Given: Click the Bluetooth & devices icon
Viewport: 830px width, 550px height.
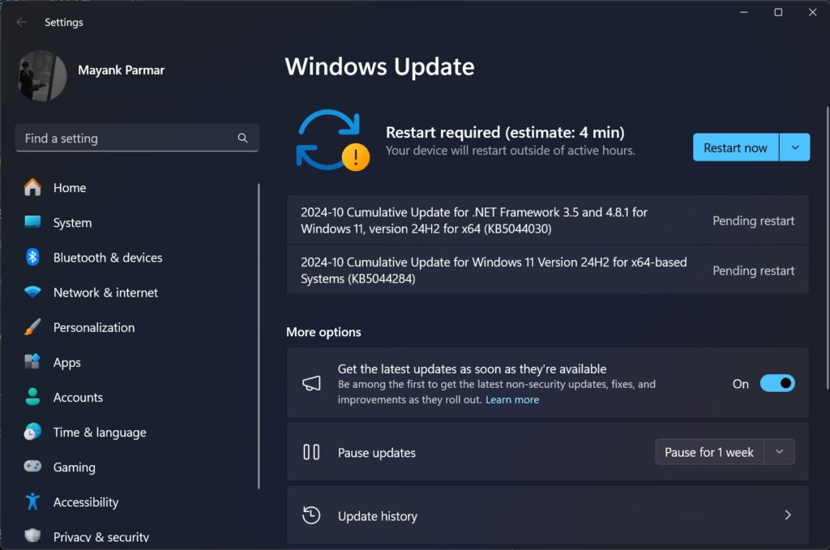Looking at the screenshot, I should point(33,257).
